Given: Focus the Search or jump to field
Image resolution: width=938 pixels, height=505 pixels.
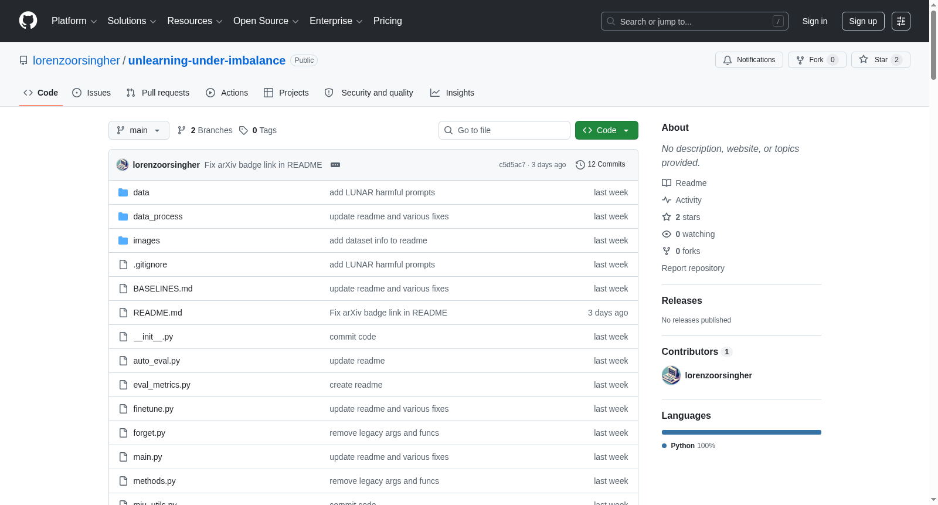Looking at the screenshot, I should [x=695, y=21].
